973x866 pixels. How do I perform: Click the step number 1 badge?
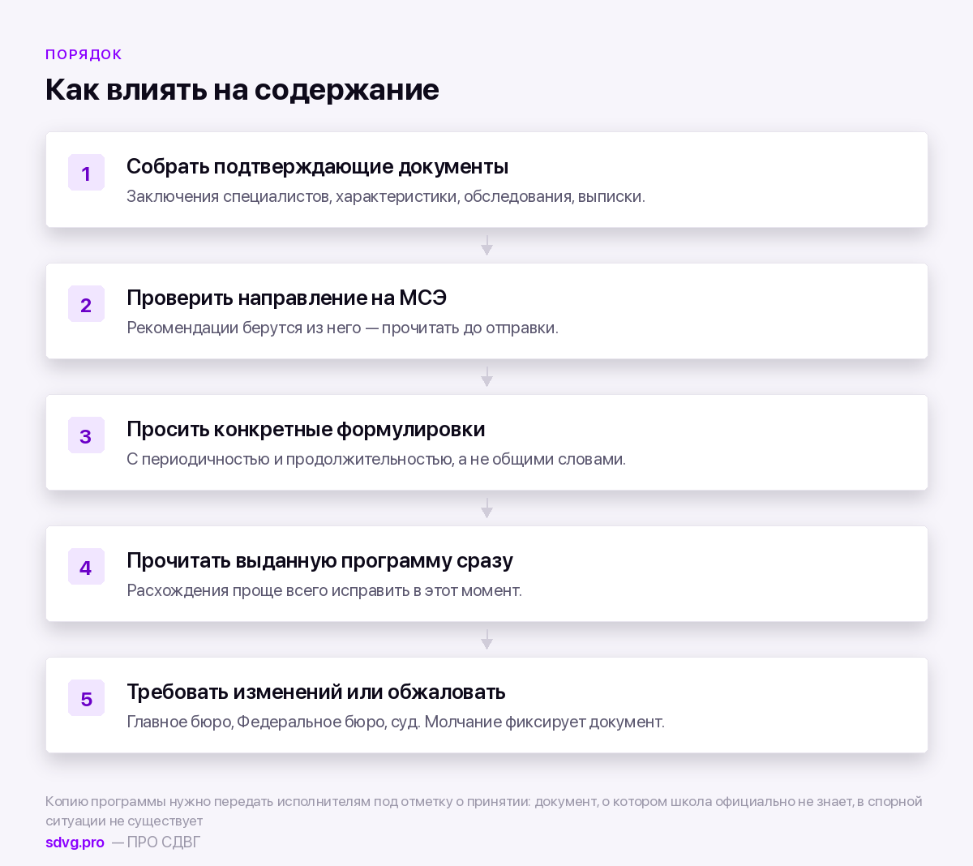pos(86,173)
